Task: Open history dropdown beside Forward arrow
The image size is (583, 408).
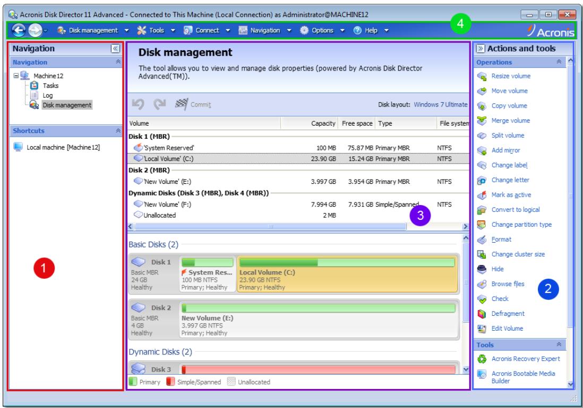Action: pos(46,30)
